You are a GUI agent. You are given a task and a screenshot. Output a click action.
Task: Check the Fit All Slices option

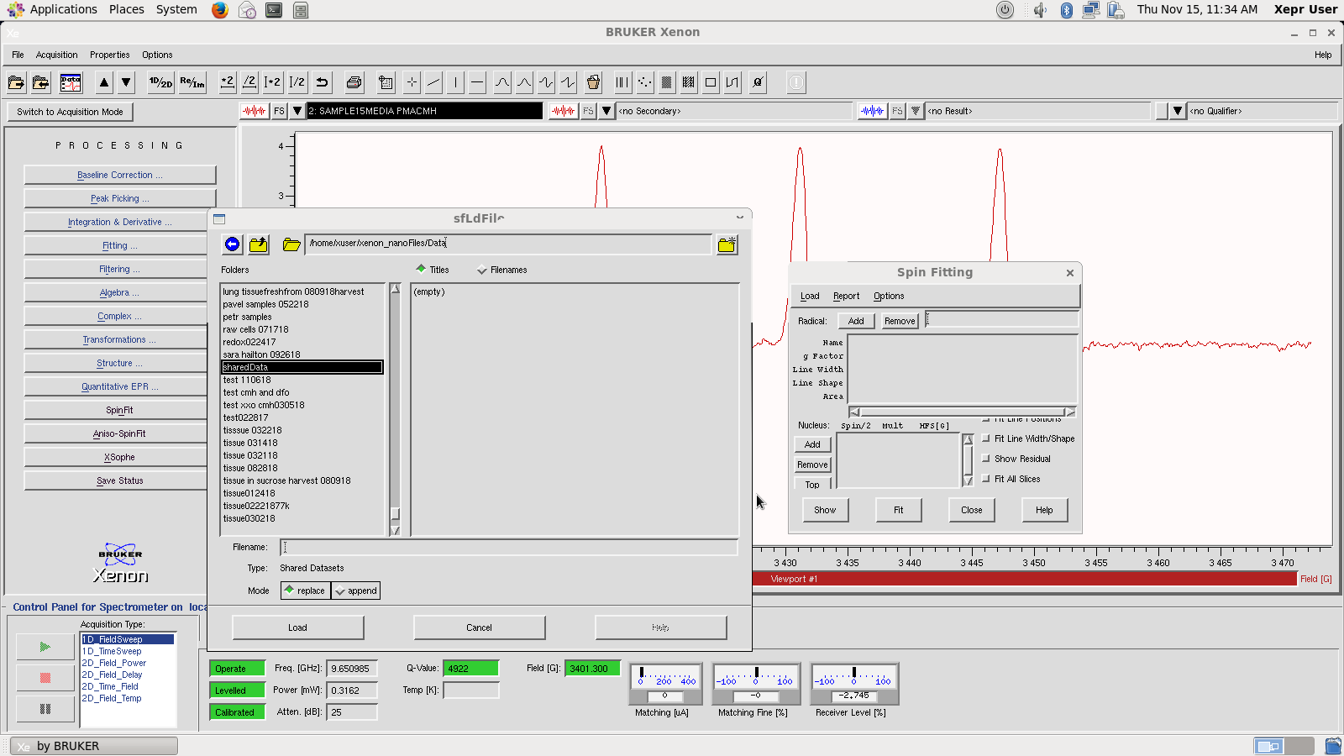click(986, 479)
